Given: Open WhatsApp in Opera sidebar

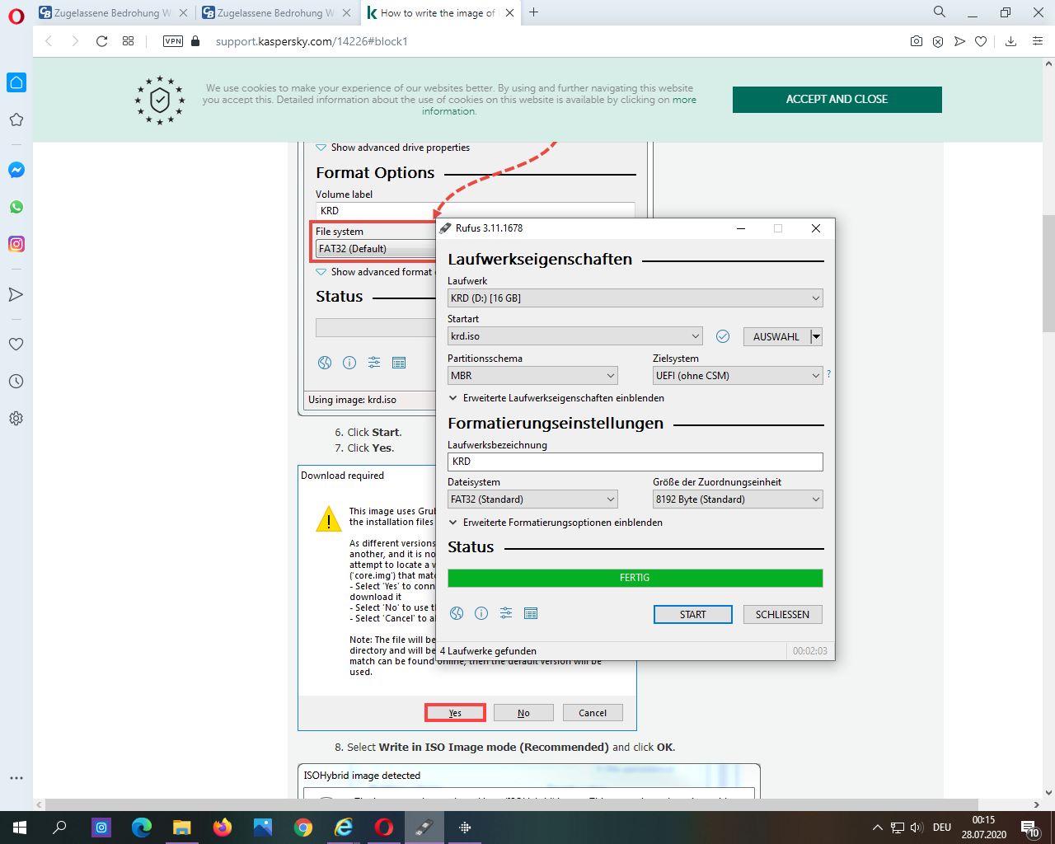Looking at the screenshot, I should pos(16,207).
